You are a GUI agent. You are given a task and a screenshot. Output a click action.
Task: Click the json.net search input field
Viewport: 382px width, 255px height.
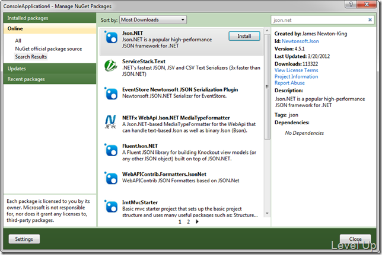319,20
